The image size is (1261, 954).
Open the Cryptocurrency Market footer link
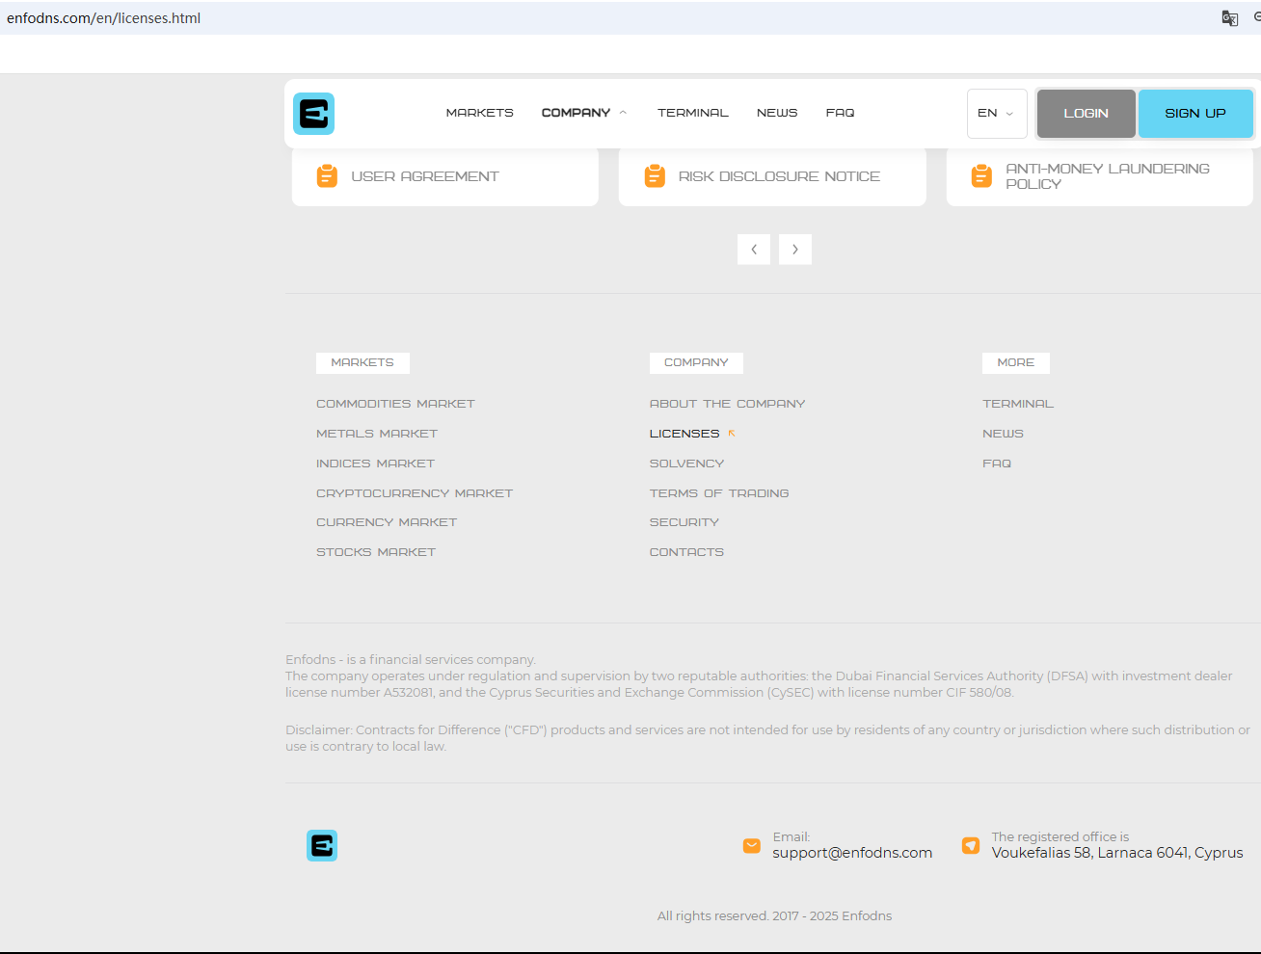pos(415,493)
